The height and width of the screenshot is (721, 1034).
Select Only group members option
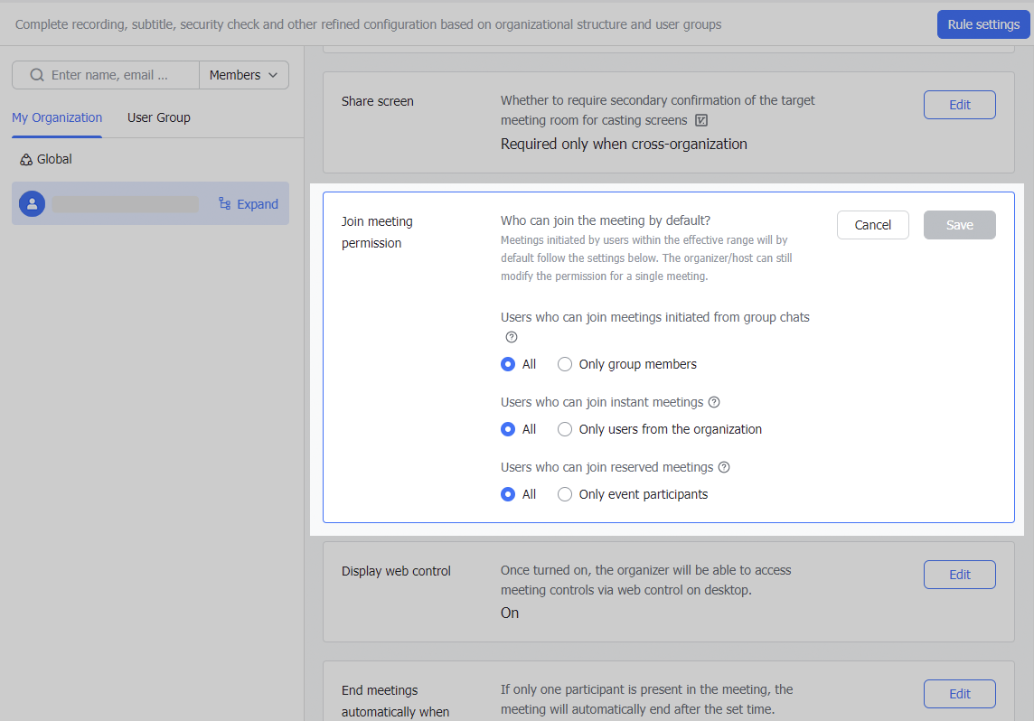click(565, 364)
